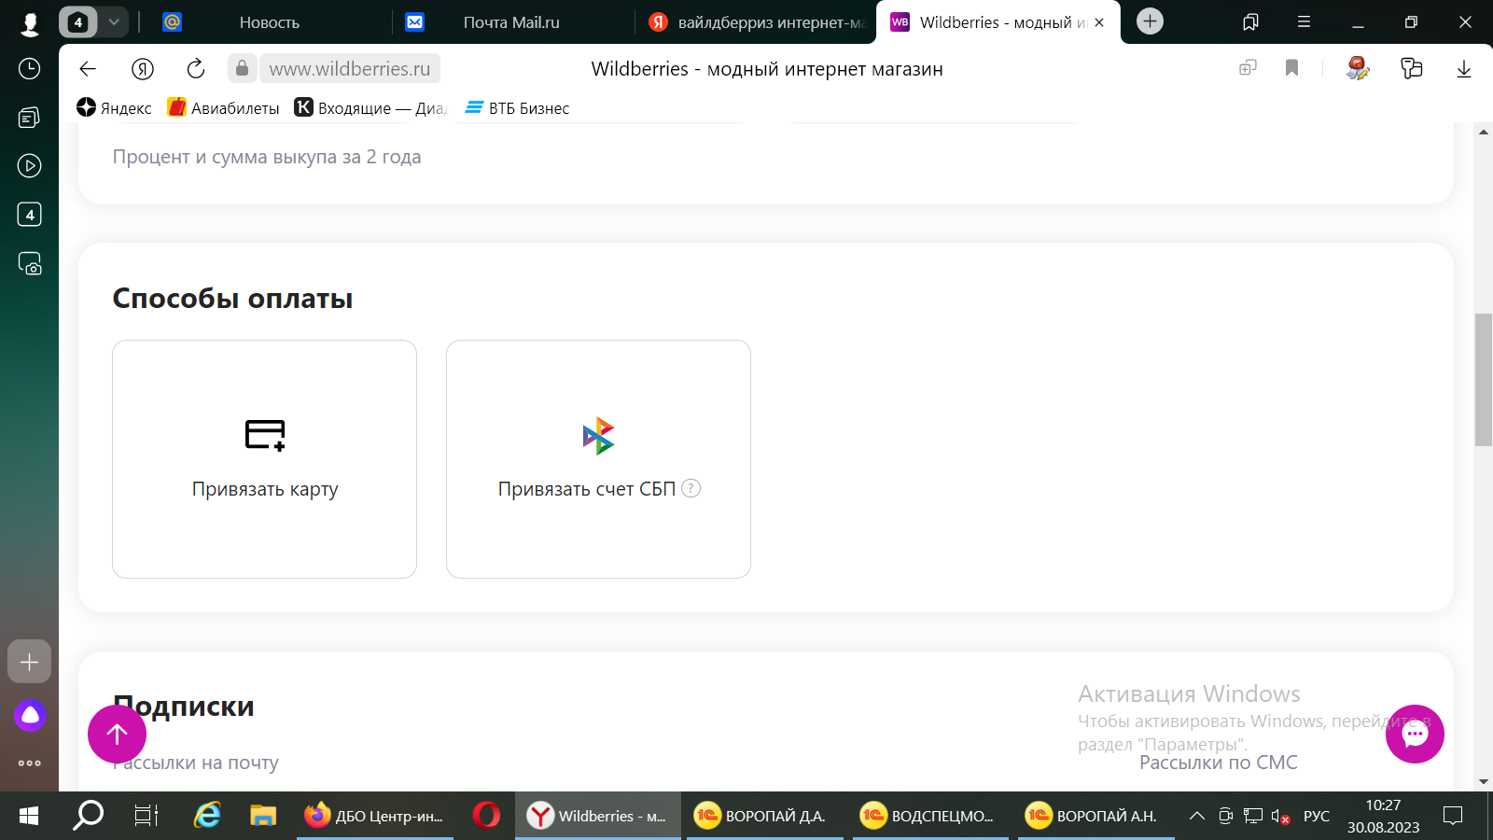Open browser history clock icon
This screenshot has height=840, width=1493.
(x=30, y=69)
